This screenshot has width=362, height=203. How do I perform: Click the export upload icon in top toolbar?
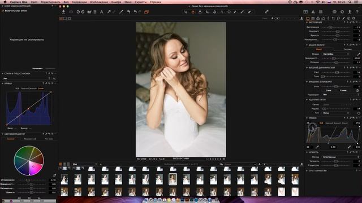[350, 12]
